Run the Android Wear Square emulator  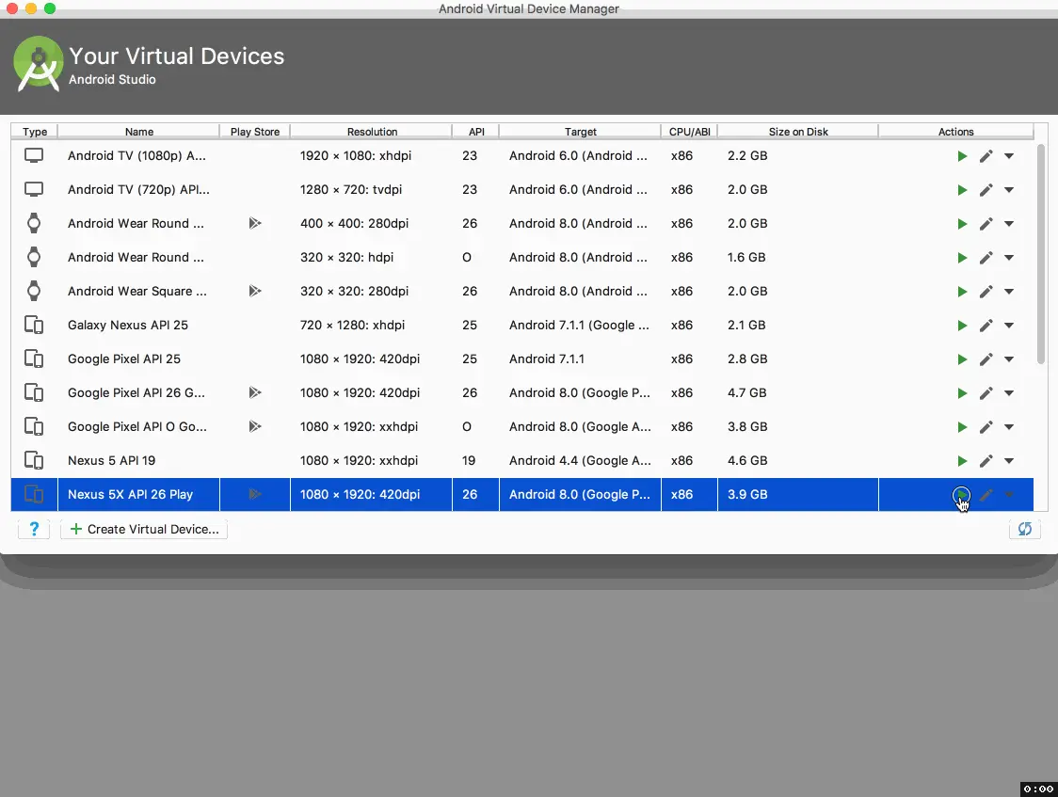pos(962,292)
